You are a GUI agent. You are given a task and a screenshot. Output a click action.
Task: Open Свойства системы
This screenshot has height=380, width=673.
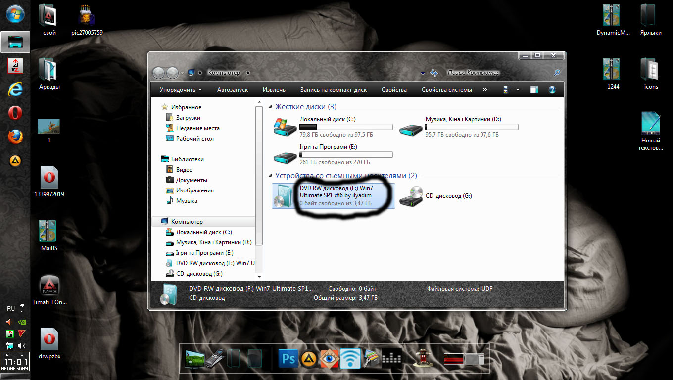point(447,90)
